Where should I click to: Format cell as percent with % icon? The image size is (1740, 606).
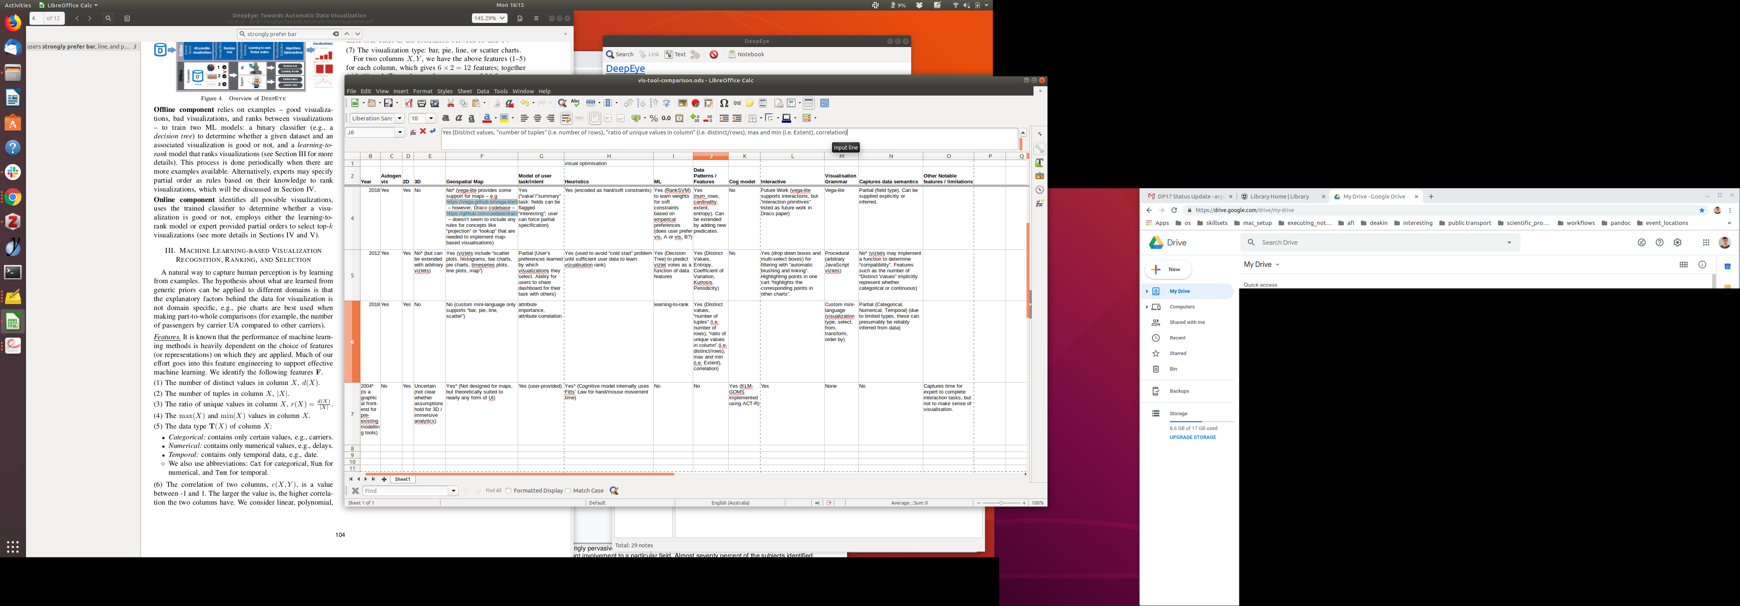point(653,118)
